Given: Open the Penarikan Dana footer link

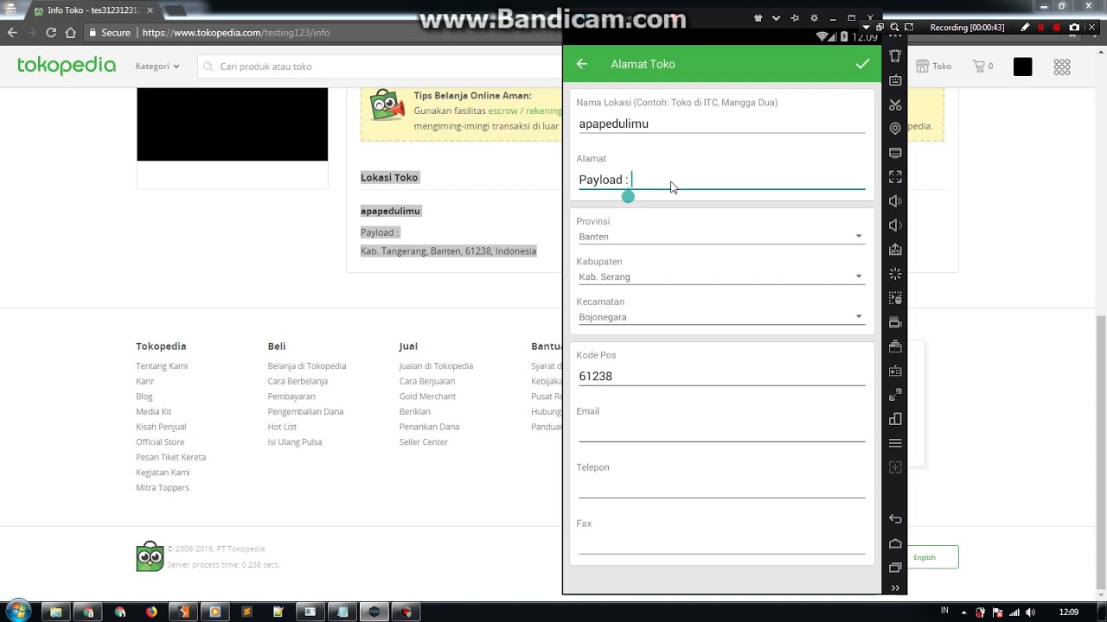Looking at the screenshot, I should pyautogui.click(x=429, y=427).
